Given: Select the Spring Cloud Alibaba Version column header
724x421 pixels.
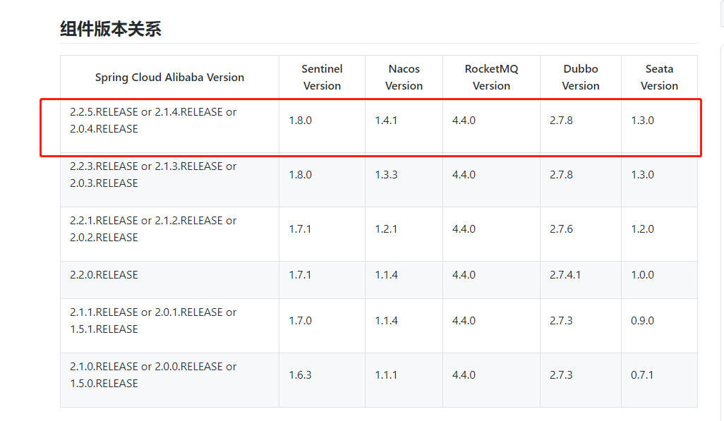Looking at the screenshot, I should [169, 77].
